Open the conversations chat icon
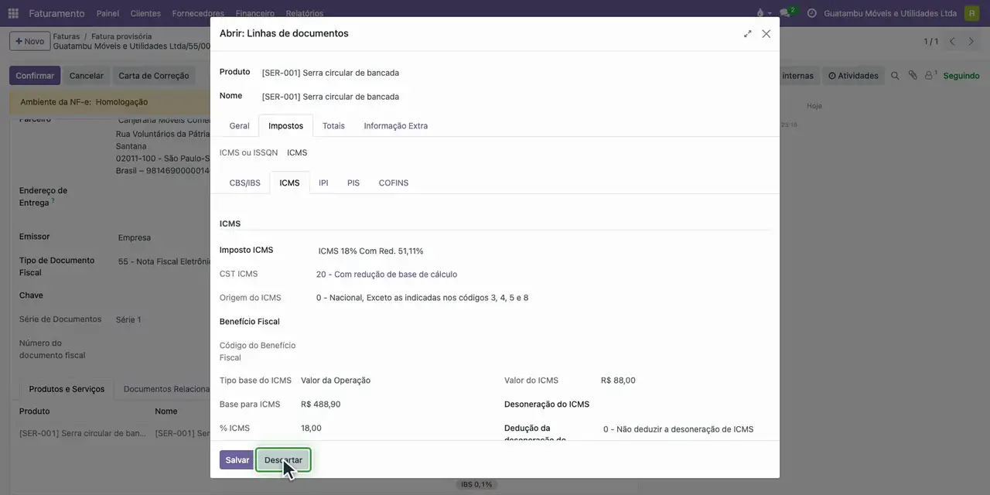 point(787,13)
